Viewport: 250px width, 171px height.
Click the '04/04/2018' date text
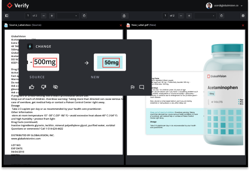tap(18, 152)
